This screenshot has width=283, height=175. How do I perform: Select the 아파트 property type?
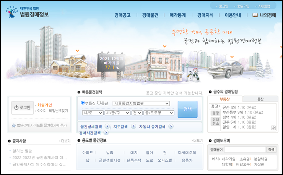(88, 153)
